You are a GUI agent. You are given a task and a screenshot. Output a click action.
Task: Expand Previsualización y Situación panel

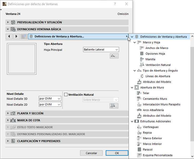[x=8, y=22]
